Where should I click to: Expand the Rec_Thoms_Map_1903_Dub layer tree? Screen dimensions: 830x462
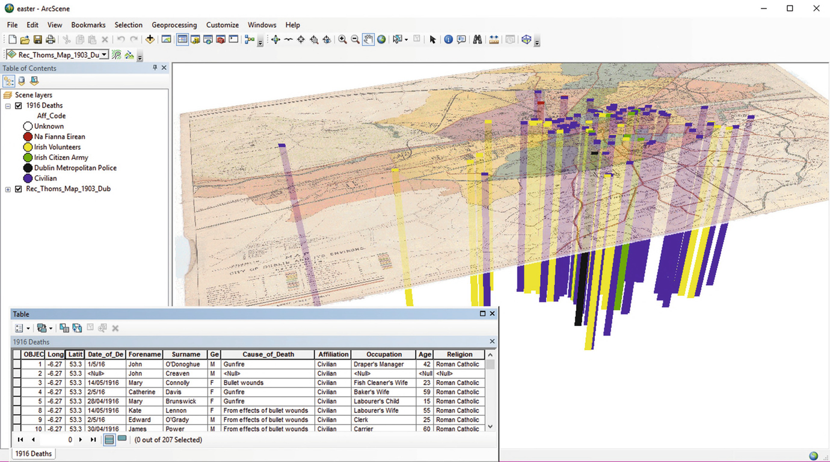tap(8, 189)
